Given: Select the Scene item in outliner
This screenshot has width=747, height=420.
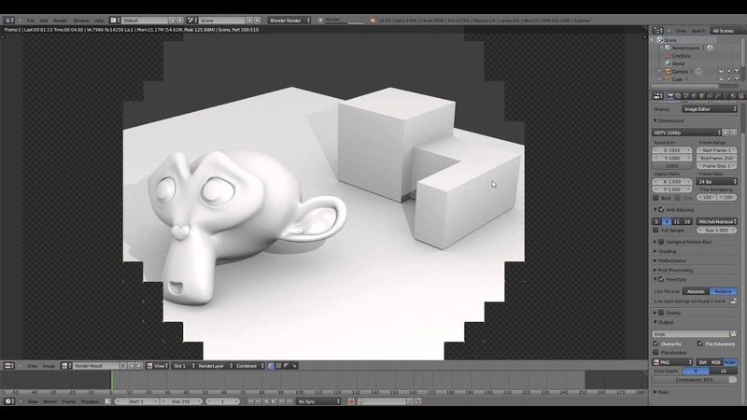Looking at the screenshot, I should click(x=670, y=40).
